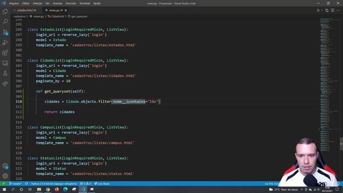
Task: Open the Manage gear settings icon
Action: coord(5,176)
